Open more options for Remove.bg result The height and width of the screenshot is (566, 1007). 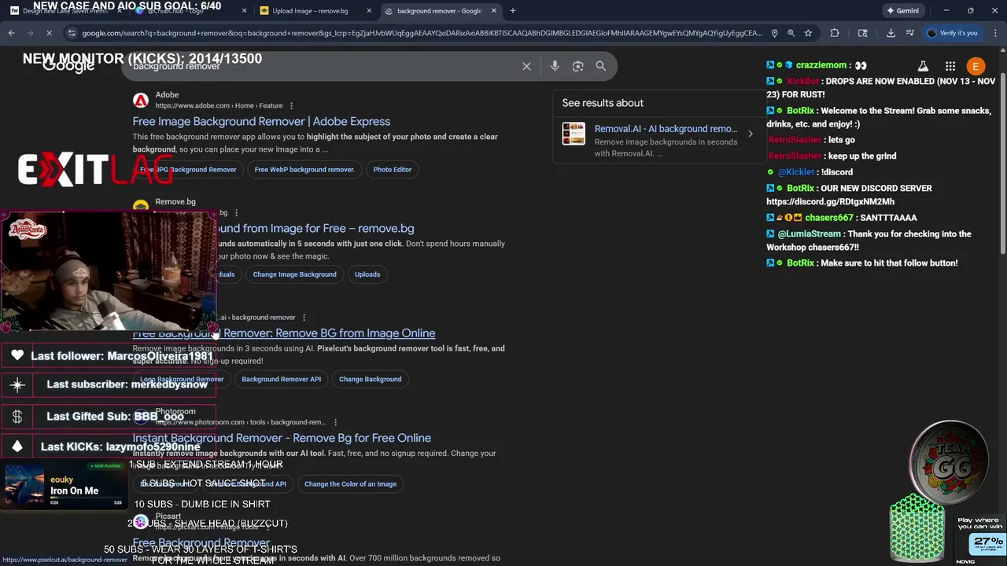[236, 213]
